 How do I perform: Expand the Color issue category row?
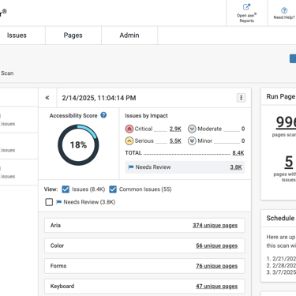click(144, 245)
